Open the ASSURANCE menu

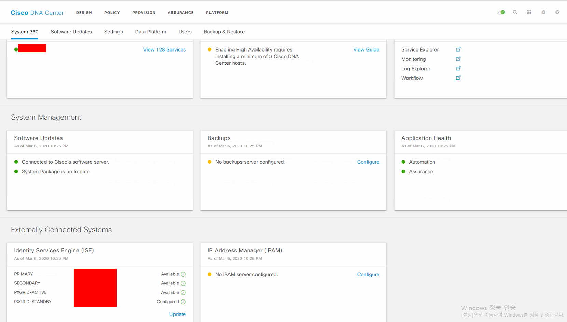point(181,13)
